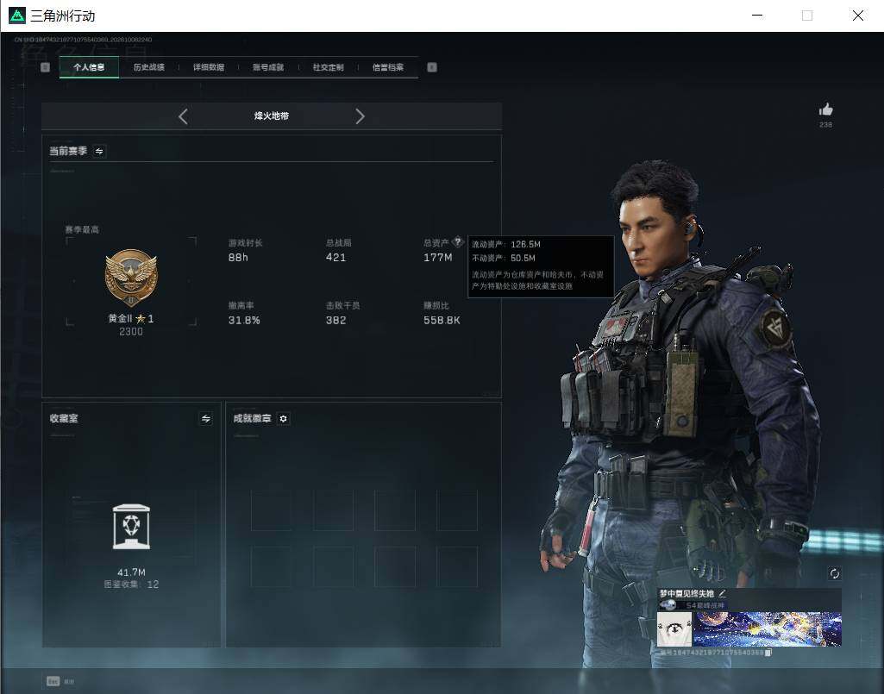Click the Esc key icon in the bottom bar
This screenshot has width=884, height=694.
53,681
